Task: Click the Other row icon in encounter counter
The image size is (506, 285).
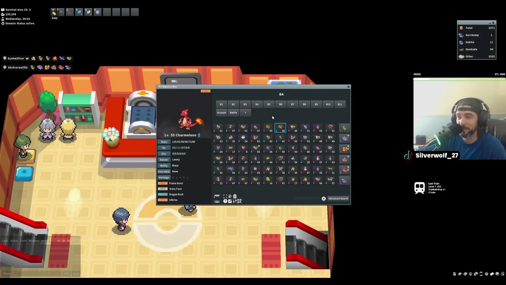Action: tap(461, 56)
